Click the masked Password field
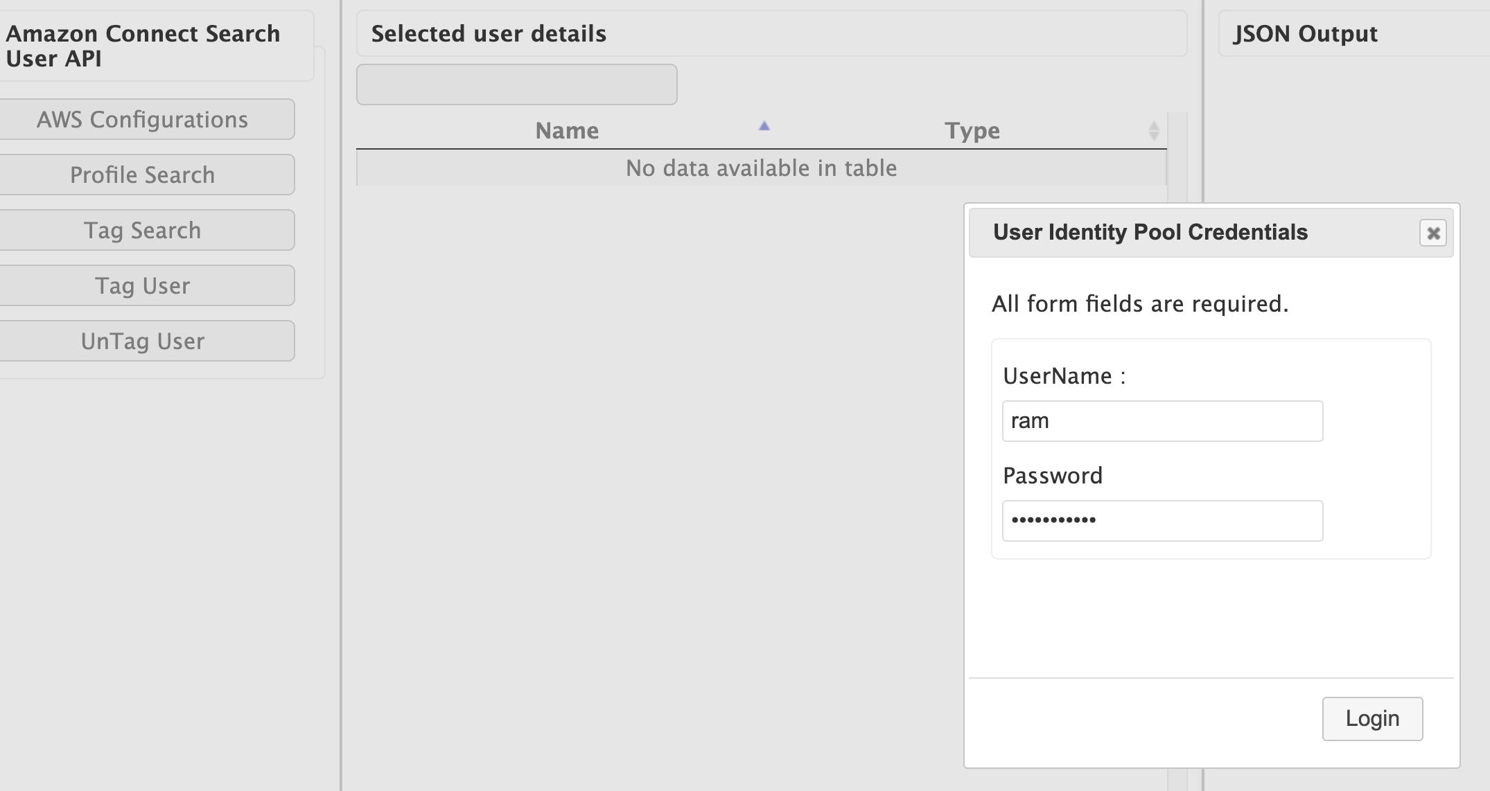 1162,520
